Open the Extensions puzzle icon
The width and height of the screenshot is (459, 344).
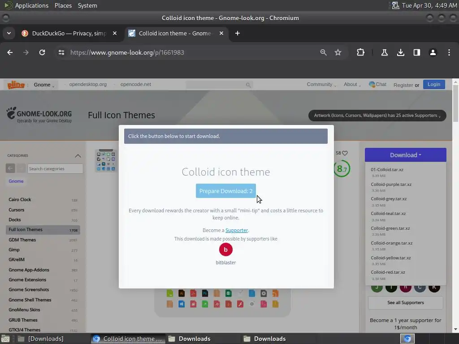(361, 52)
